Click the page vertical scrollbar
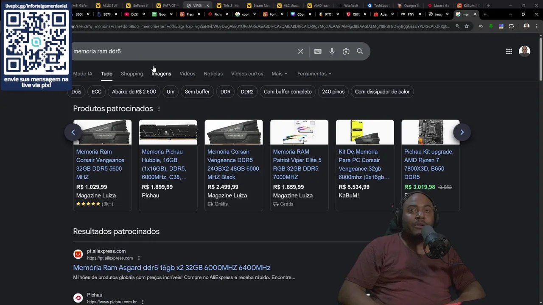This screenshot has width=543, height=305. (540, 59)
